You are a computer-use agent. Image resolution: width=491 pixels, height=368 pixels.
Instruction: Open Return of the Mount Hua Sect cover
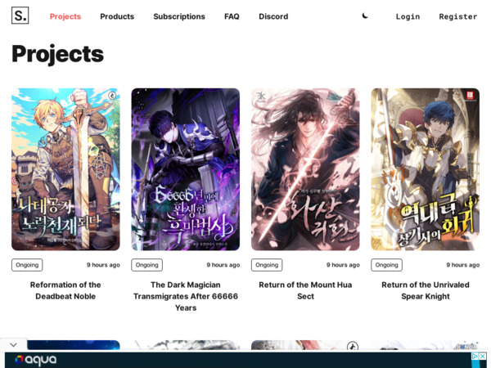click(x=305, y=169)
